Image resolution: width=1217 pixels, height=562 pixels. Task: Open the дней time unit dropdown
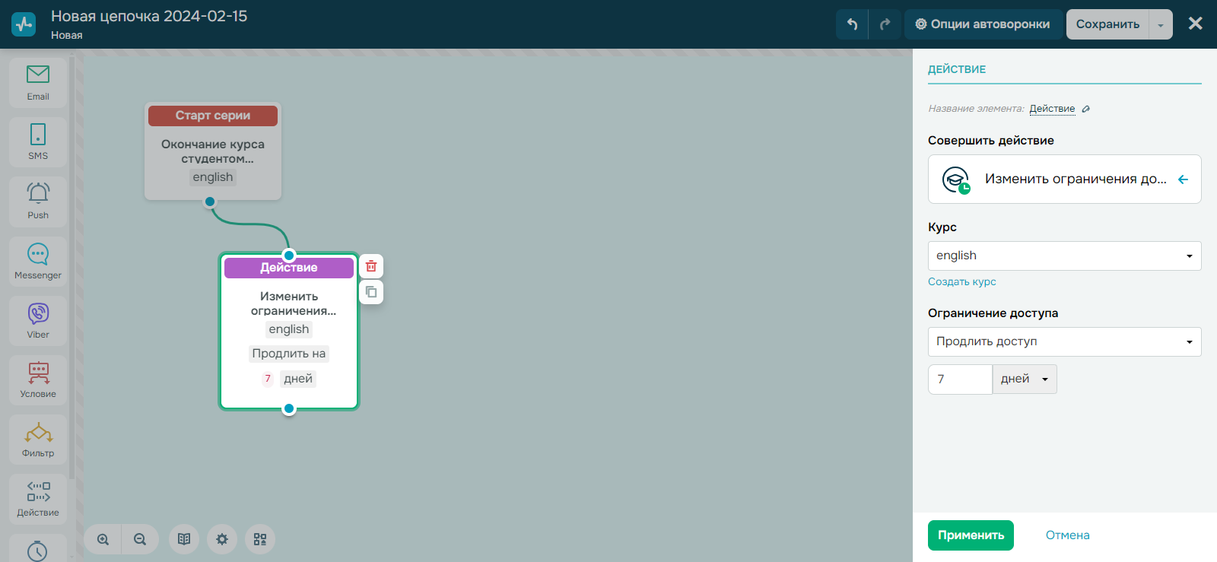point(1024,379)
